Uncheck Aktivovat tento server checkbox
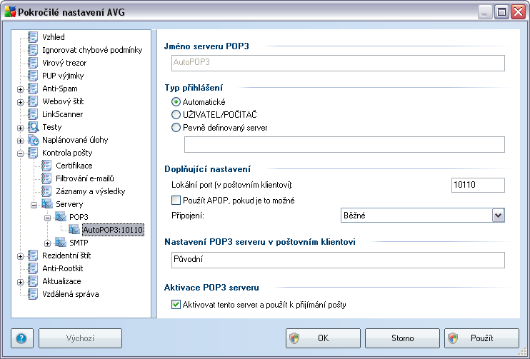530x359 pixels. 176,304
